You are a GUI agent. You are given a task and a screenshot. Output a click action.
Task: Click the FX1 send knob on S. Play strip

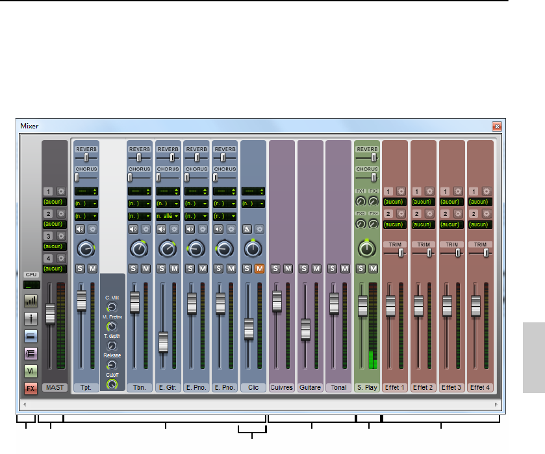click(x=361, y=201)
